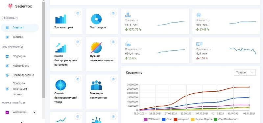Open the Топ товаров pie chart icon

pos(96,19)
